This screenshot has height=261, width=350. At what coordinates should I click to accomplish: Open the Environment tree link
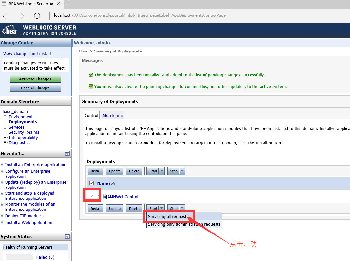click(x=21, y=117)
